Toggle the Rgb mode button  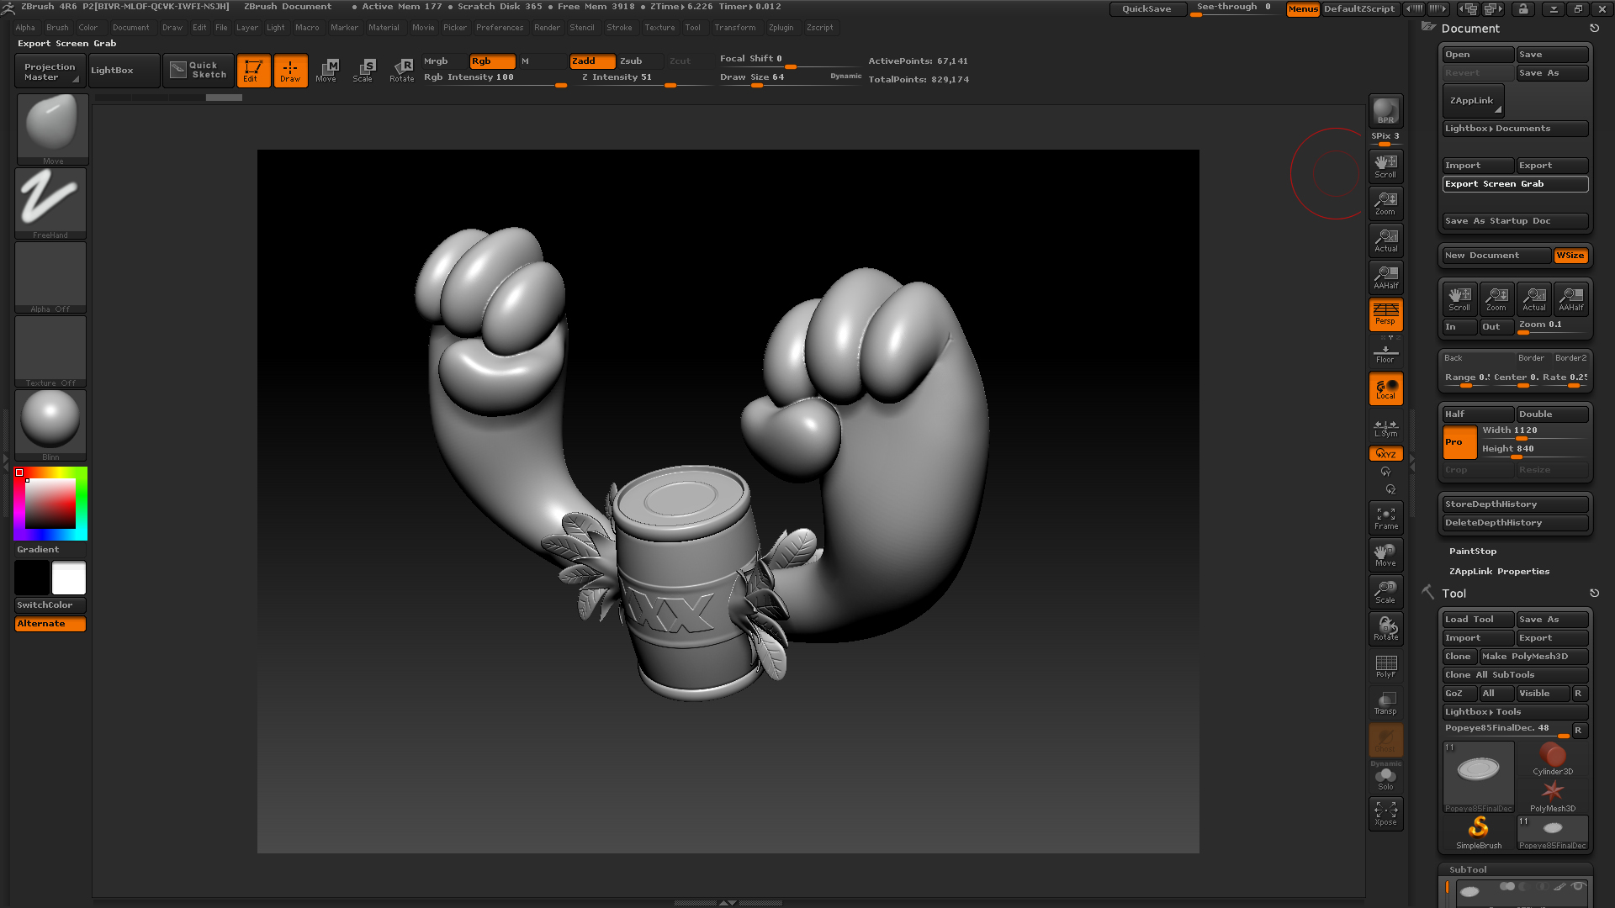(x=492, y=61)
